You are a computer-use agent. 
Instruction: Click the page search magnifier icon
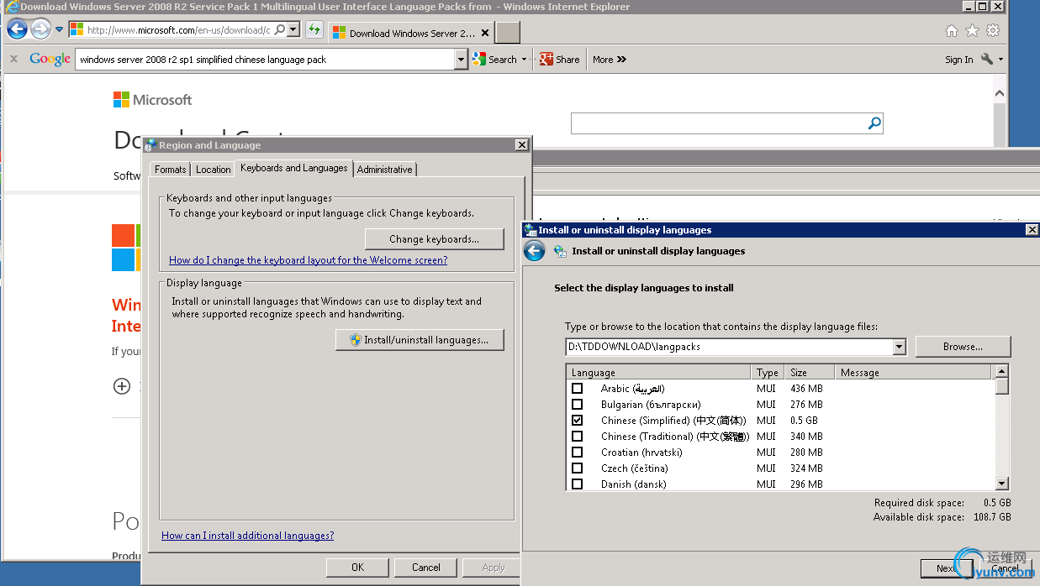tap(874, 123)
